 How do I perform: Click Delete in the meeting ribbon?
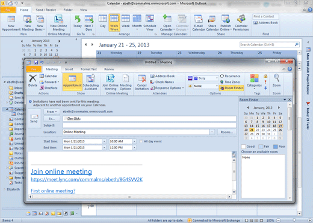pos(33,81)
